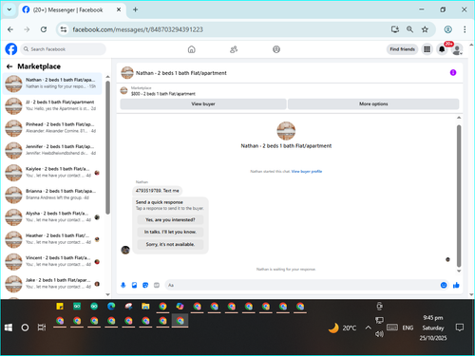Image resolution: width=475 pixels, height=356 pixels.
Task: Open the Nathan conversation in the list
Action: 52,84
